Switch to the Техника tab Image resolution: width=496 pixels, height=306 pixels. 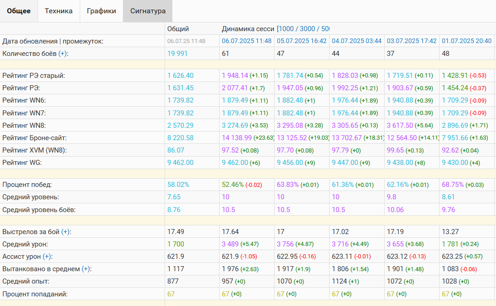pos(59,11)
